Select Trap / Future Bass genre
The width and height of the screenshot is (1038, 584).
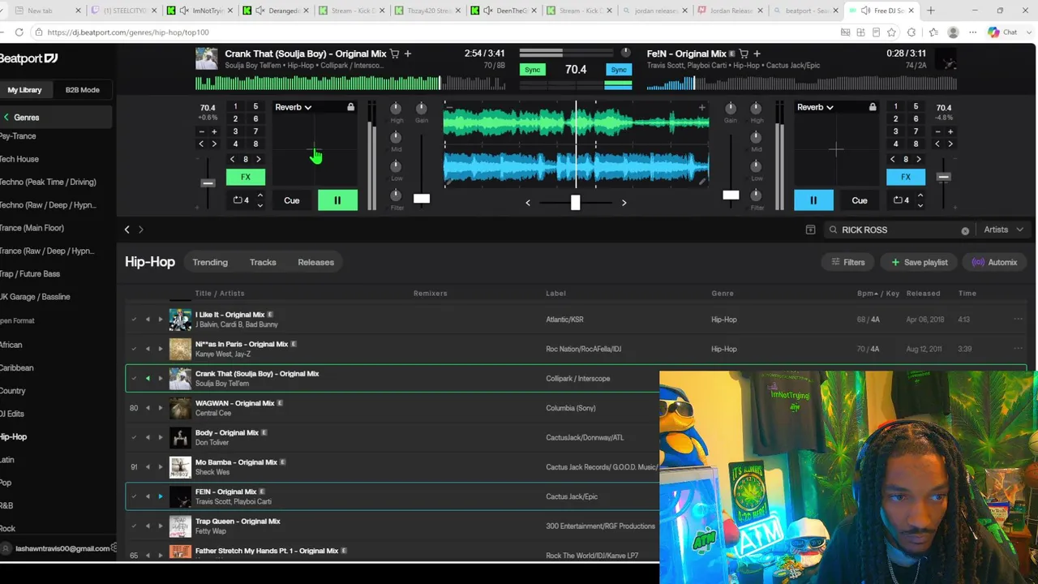(30, 274)
